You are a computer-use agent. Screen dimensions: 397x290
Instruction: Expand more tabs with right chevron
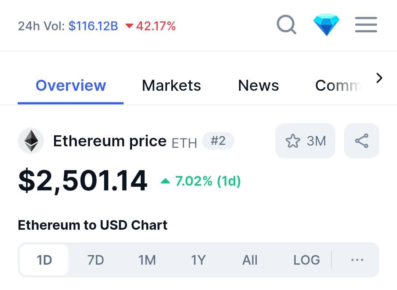pos(379,78)
